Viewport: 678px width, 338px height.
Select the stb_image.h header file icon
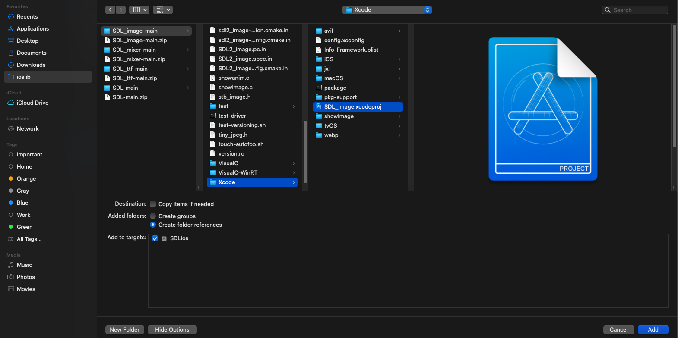pyautogui.click(x=212, y=97)
